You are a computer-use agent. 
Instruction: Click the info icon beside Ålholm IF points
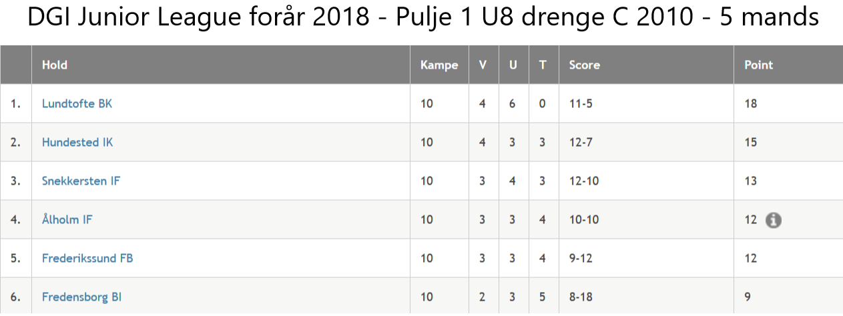(773, 220)
